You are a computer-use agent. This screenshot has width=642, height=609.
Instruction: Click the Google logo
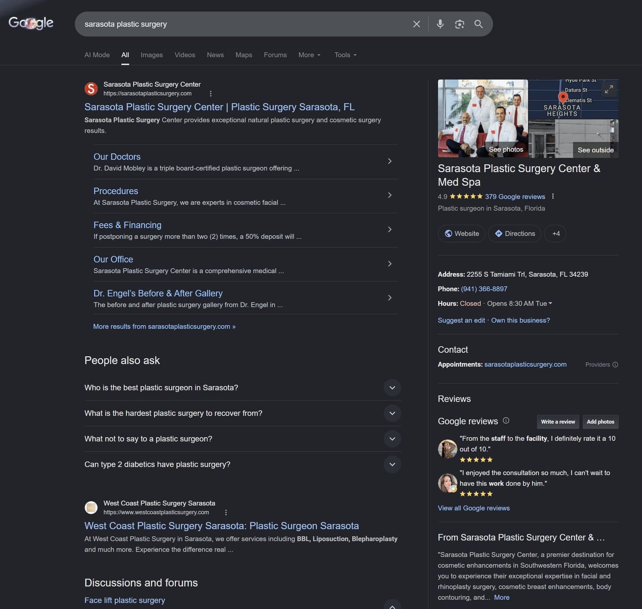(x=31, y=23)
